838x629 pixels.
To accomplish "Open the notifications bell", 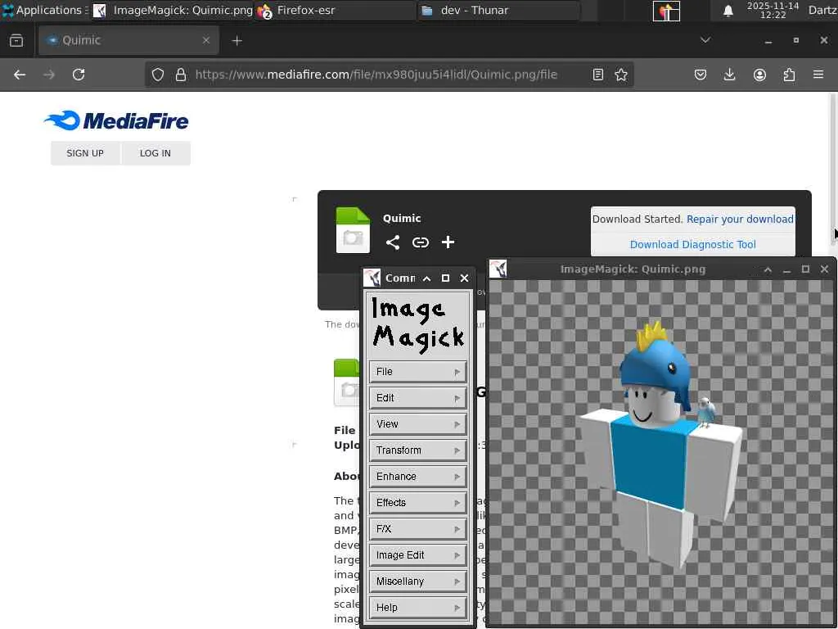I will [728, 11].
